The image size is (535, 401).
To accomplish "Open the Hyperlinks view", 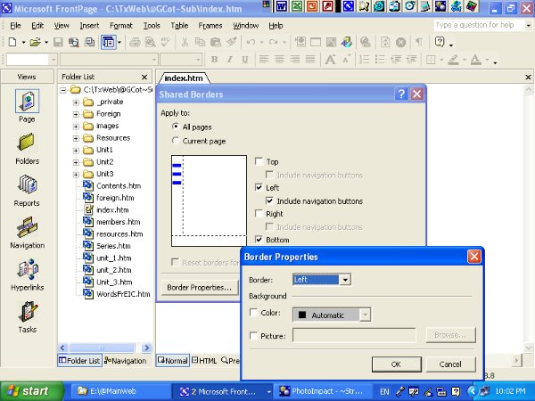I will coord(27,269).
